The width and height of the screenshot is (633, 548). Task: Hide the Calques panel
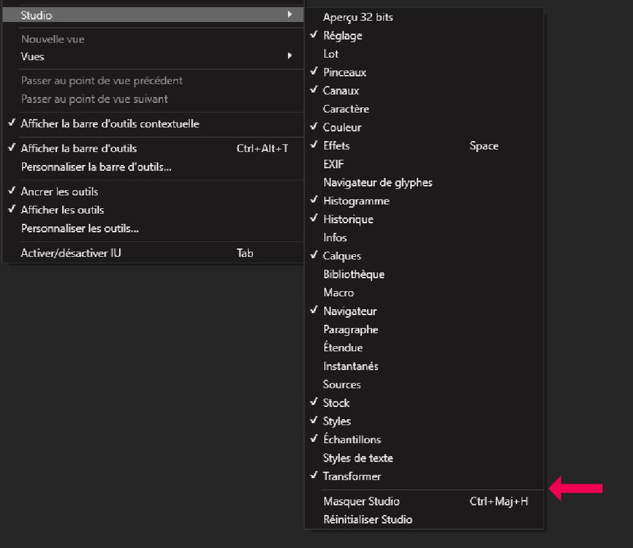pos(424,256)
